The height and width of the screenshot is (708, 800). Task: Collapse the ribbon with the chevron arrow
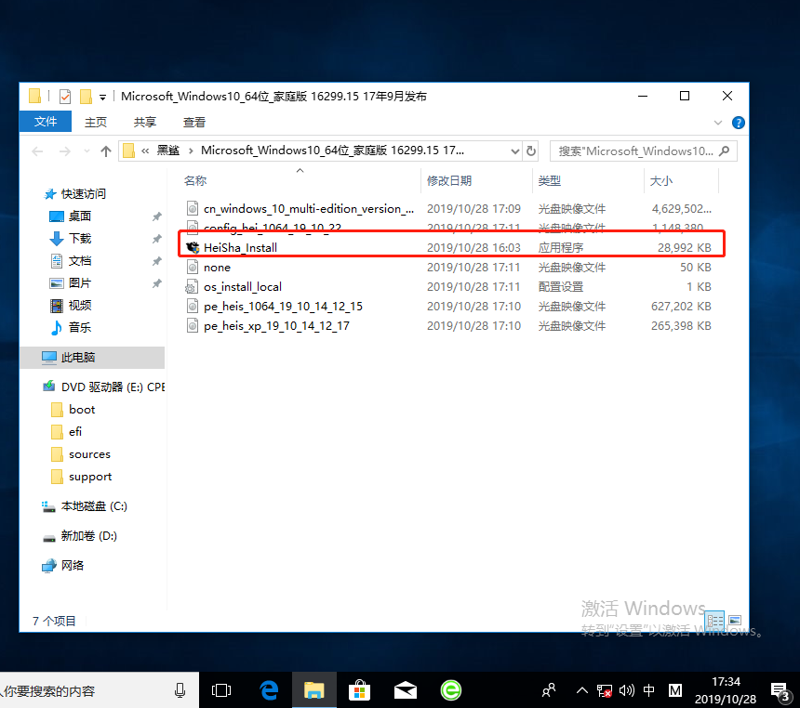717,122
